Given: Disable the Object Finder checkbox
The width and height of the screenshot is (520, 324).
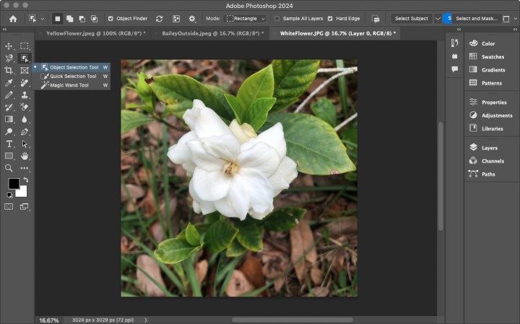Looking at the screenshot, I should (110, 18).
